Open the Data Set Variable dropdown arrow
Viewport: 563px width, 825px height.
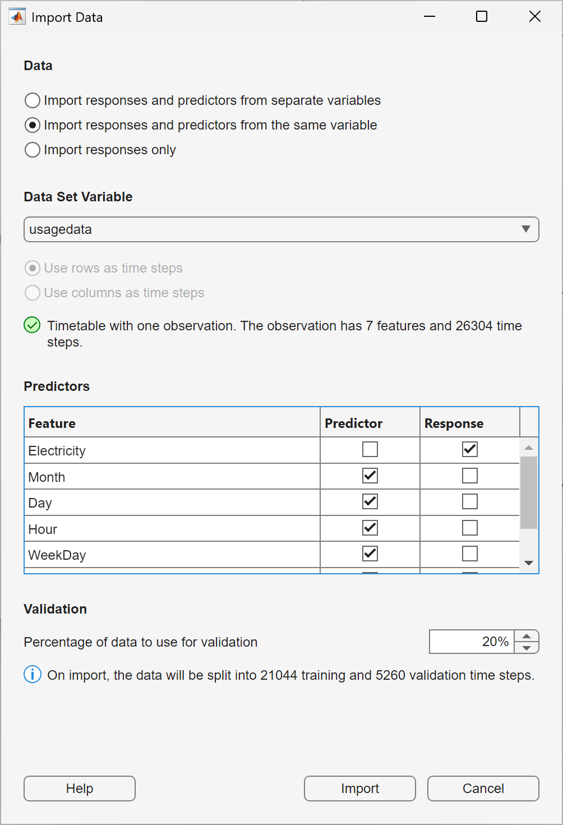526,229
